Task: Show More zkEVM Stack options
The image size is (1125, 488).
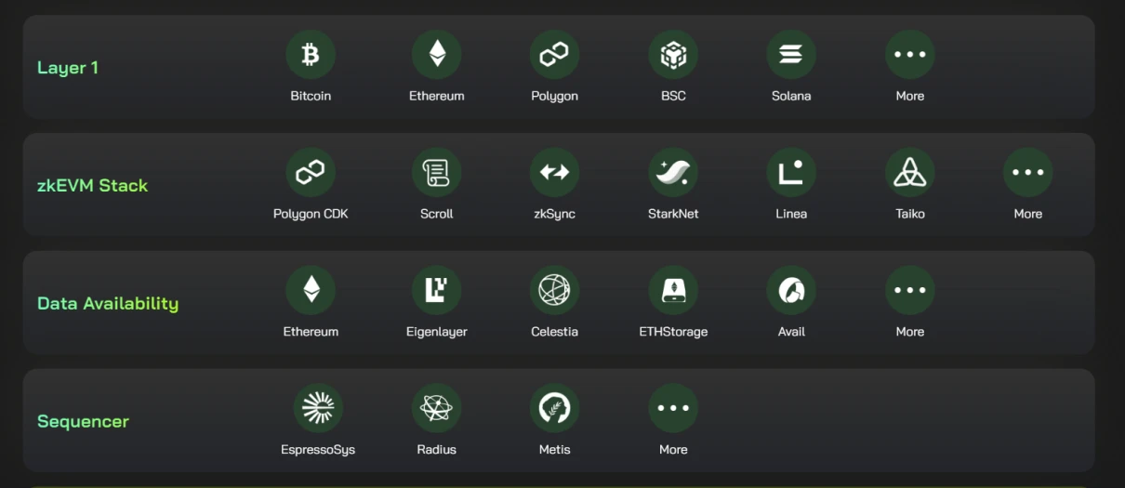Action: [x=1027, y=173]
